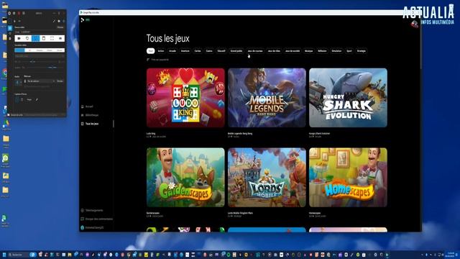This screenshot has height=259, width=460.
Task: Filter games by Sport
Action: [x=349, y=51]
